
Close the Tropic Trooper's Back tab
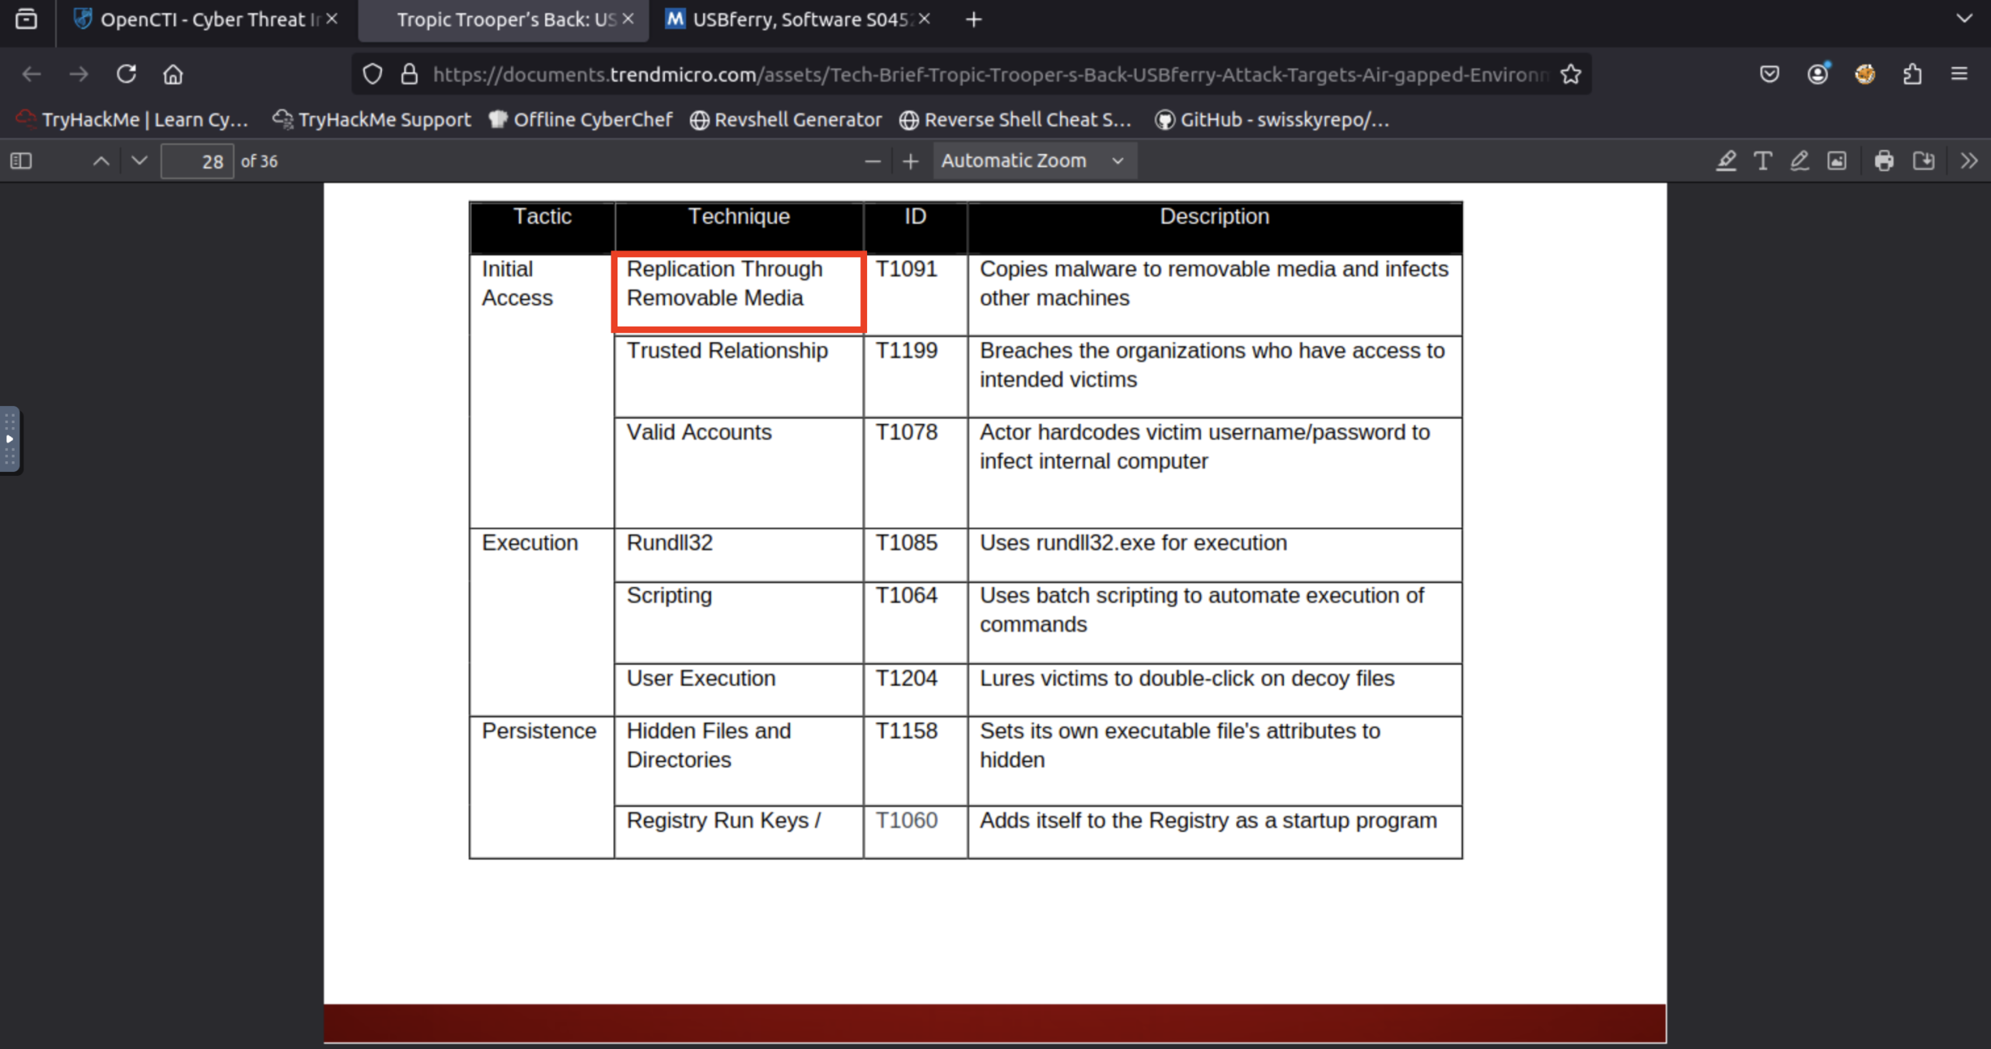tap(628, 19)
